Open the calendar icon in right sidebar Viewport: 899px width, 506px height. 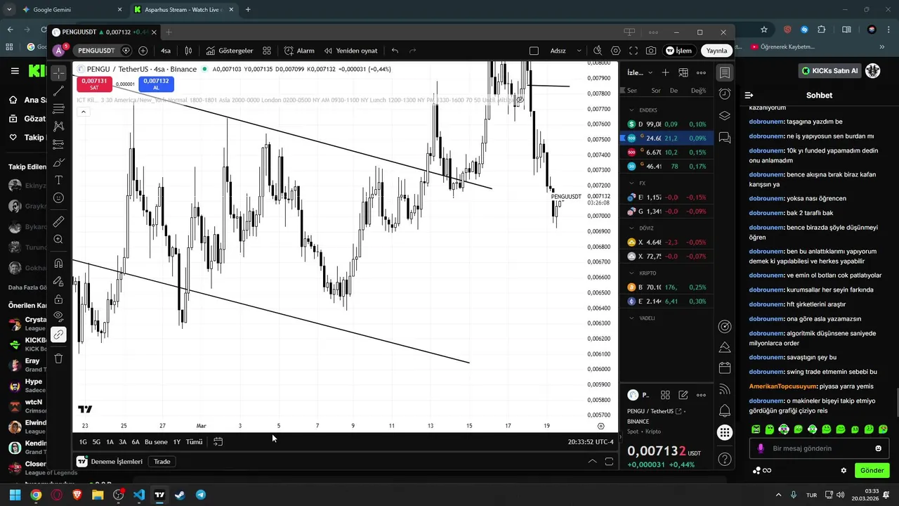click(x=725, y=368)
